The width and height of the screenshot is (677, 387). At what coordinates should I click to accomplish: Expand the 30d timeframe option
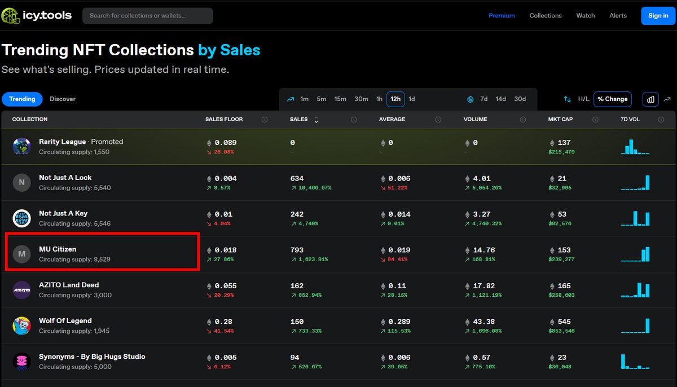pyautogui.click(x=520, y=98)
